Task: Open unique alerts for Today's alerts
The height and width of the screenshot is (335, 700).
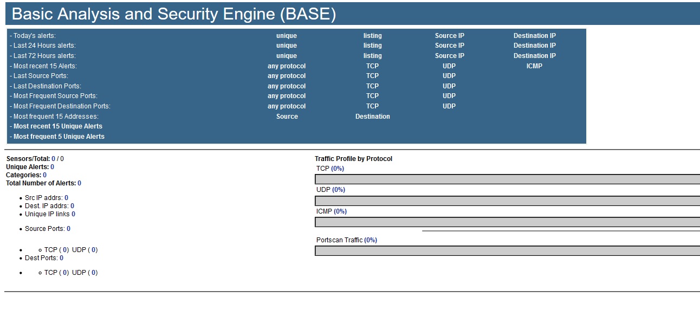Action: click(x=287, y=36)
